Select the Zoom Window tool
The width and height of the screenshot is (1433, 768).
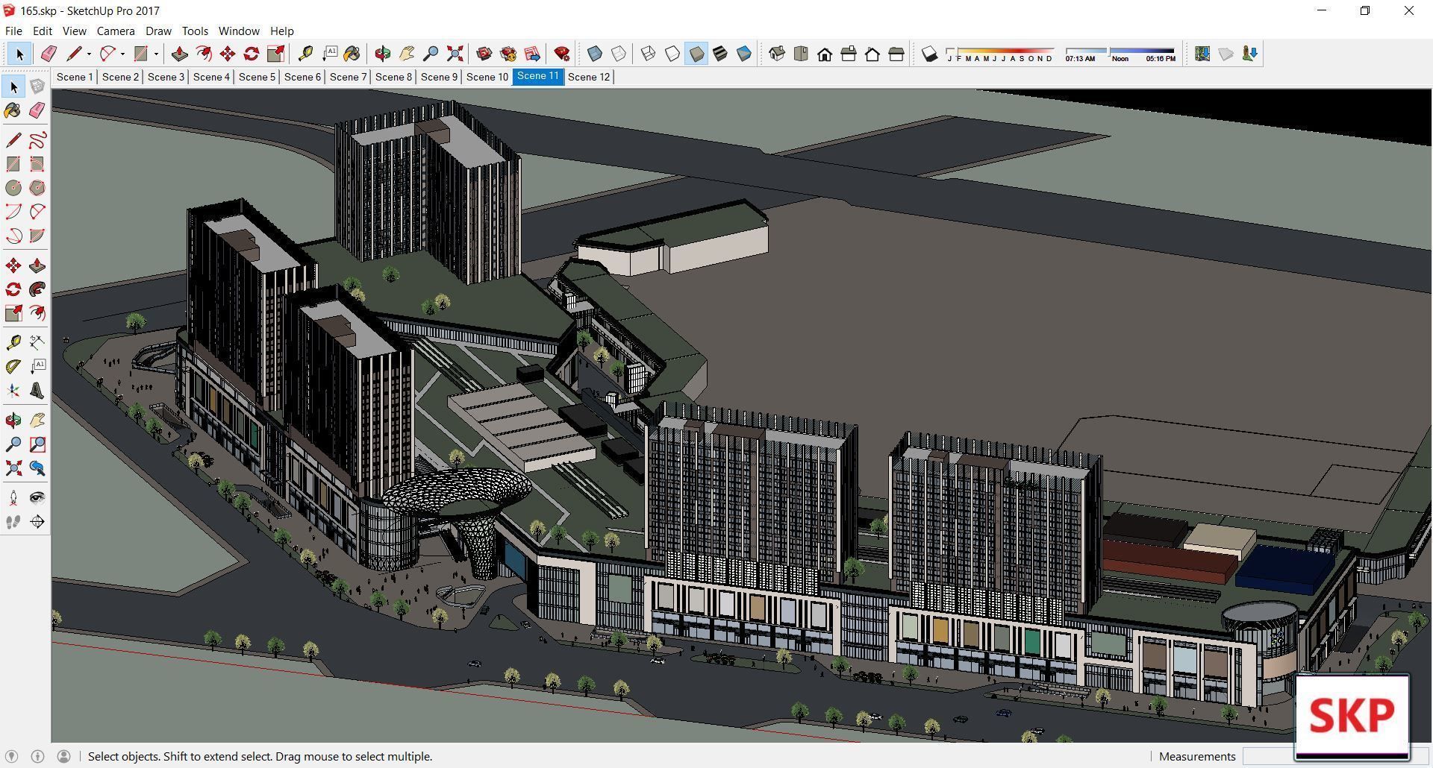(37, 444)
